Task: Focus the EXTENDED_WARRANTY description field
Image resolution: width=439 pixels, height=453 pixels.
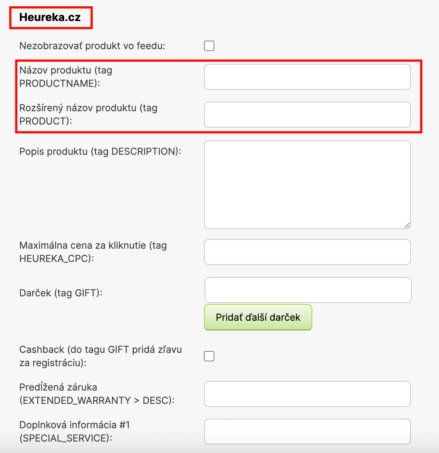Action: [307, 394]
